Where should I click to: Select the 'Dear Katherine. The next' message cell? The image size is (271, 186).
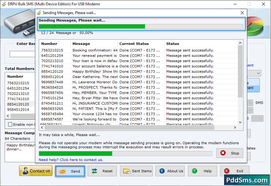[94, 77]
